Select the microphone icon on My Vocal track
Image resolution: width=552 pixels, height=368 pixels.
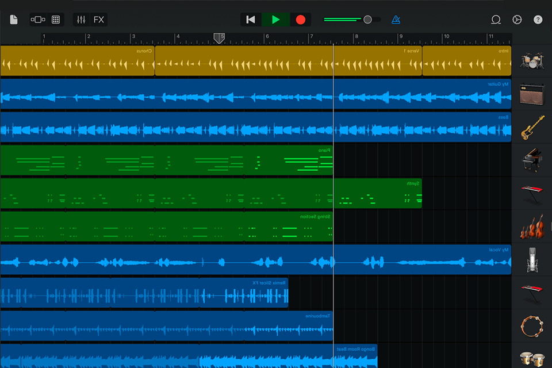pyautogui.click(x=532, y=260)
